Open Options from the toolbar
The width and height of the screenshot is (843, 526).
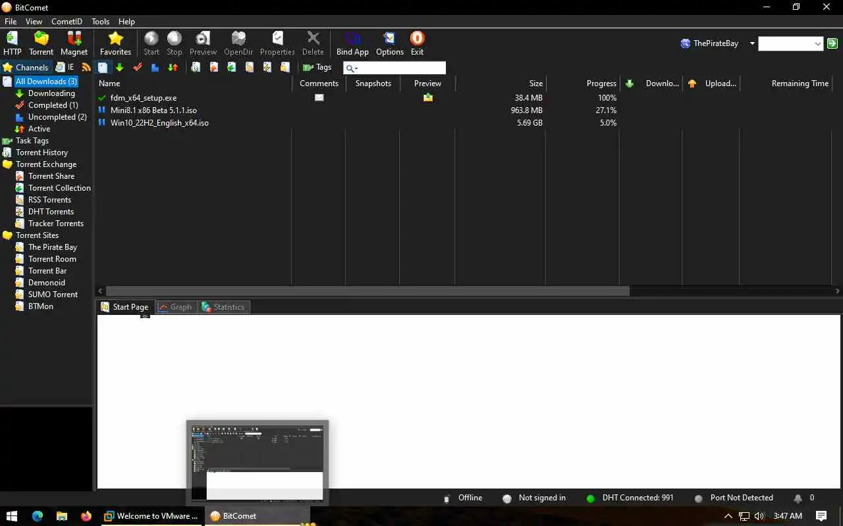pos(390,43)
